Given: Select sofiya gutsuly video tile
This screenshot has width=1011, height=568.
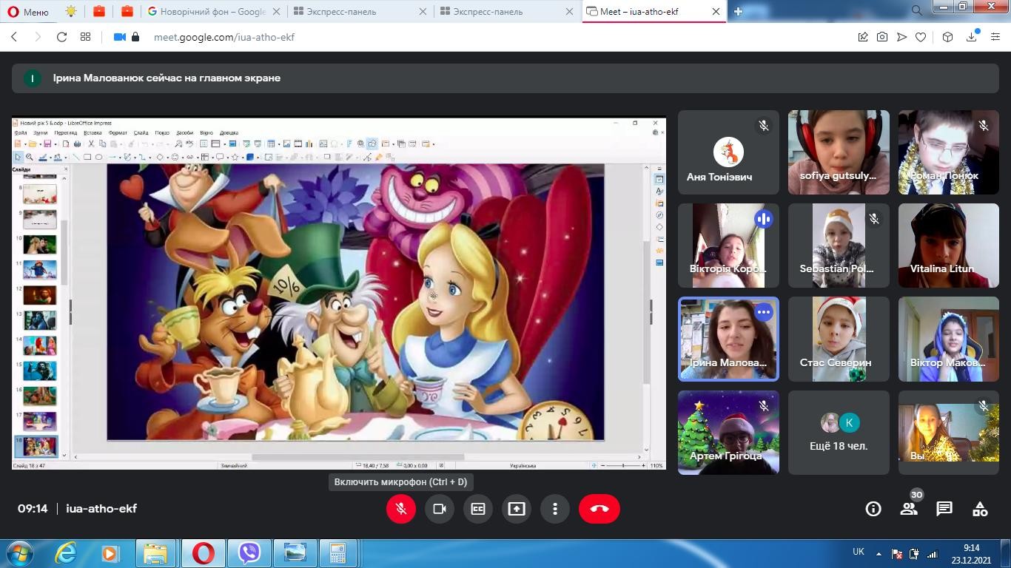Looking at the screenshot, I should tap(839, 152).
